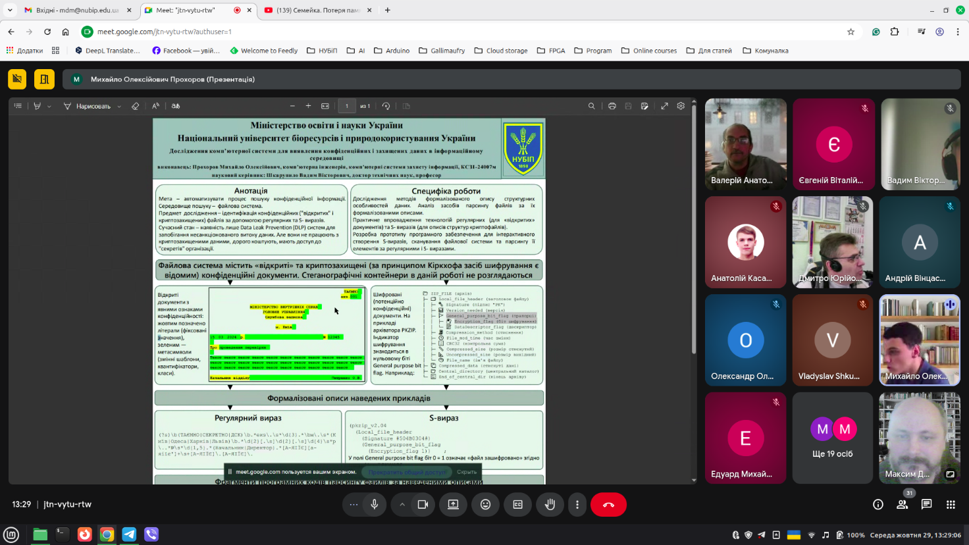Toggle closed captions
This screenshot has height=545, width=969.
pyautogui.click(x=517, y=504)
